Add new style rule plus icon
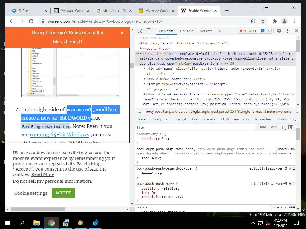The height and width of the screenshot is (229, 306). [282, 127]
